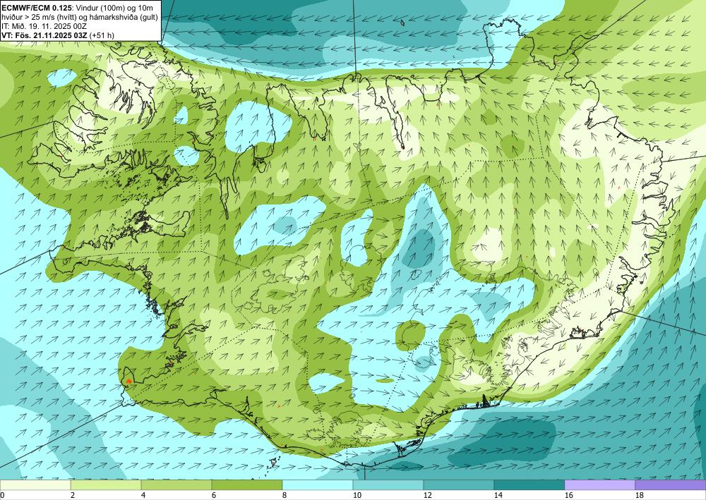Click the pale yellow 0–2 m/s legend swatch
This screenshot has height=500, width=706.
35,485
